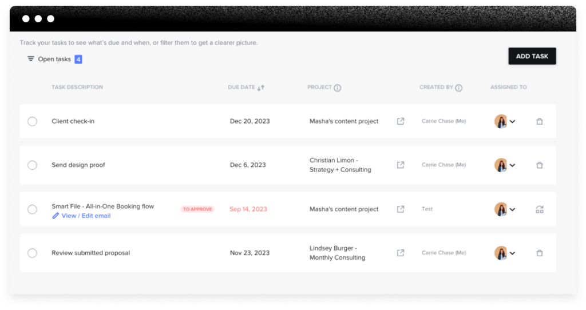Expand assignee dropdown for Send design proof
Screen dimensions: 586x310
point(512,165)
